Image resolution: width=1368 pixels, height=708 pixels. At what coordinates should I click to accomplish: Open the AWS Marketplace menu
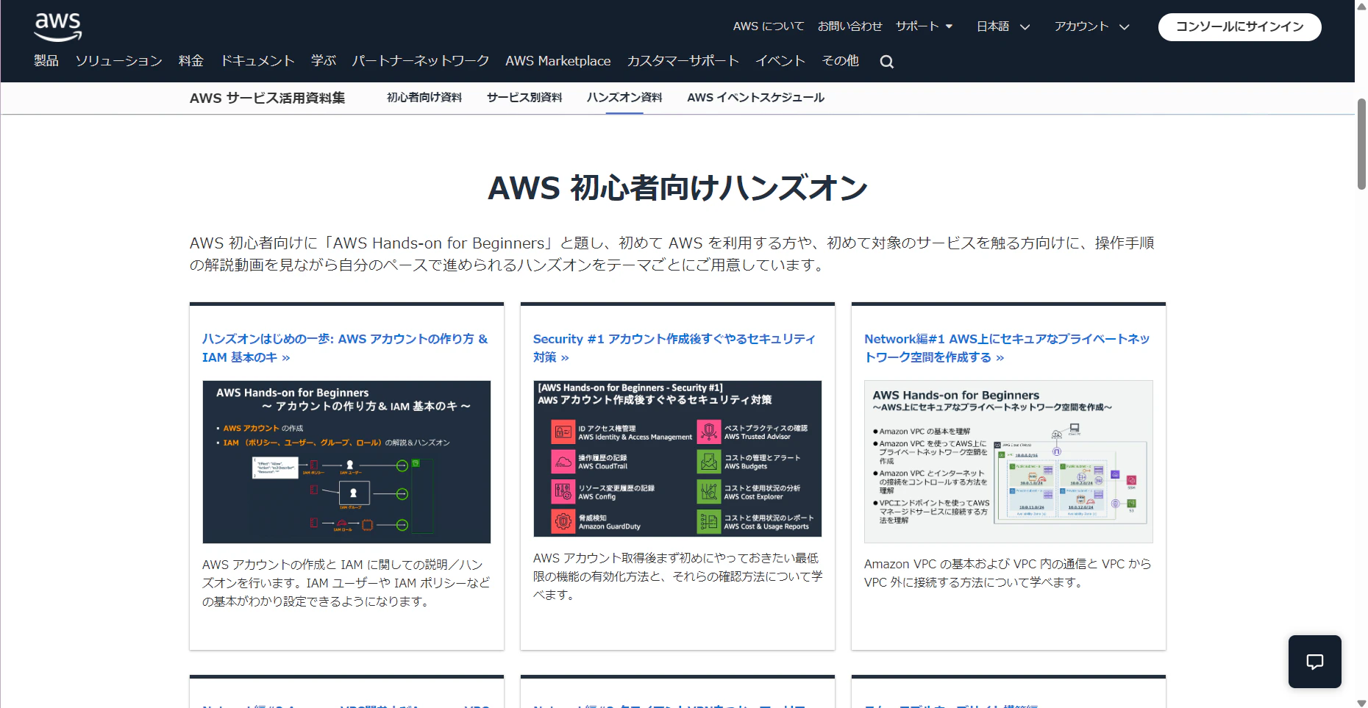tap(558, 61)
